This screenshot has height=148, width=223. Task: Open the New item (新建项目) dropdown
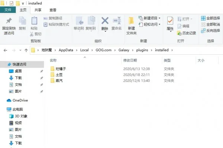tap(149, 18)
